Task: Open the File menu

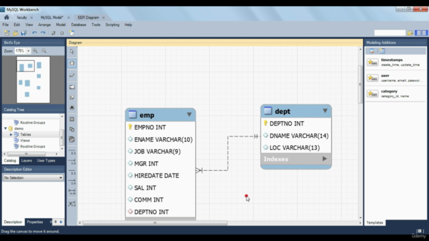Action: 5,25
